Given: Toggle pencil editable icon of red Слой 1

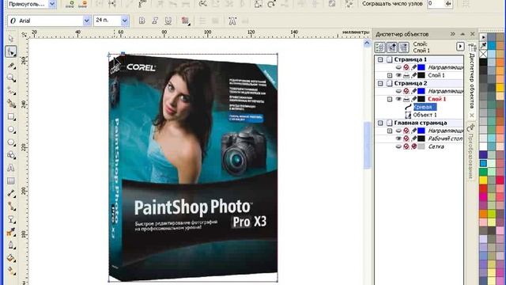Looking at the screenshot, I should click(x=413, y=99).
